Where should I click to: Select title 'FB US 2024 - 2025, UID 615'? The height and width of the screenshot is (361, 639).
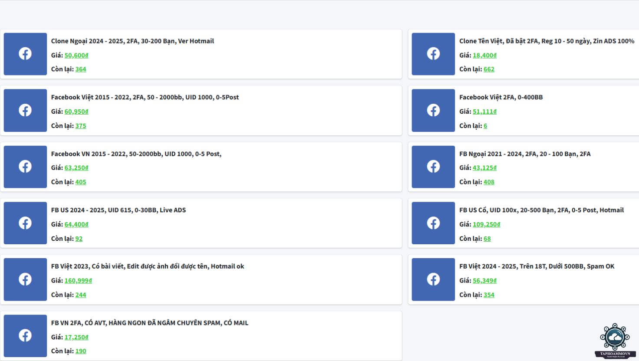119,210
